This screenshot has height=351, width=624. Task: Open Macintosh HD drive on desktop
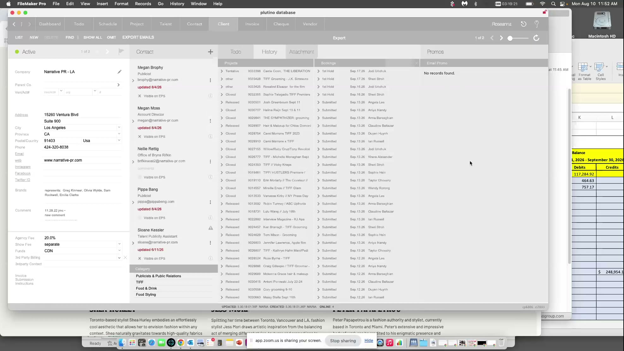(x=602, y=25)
